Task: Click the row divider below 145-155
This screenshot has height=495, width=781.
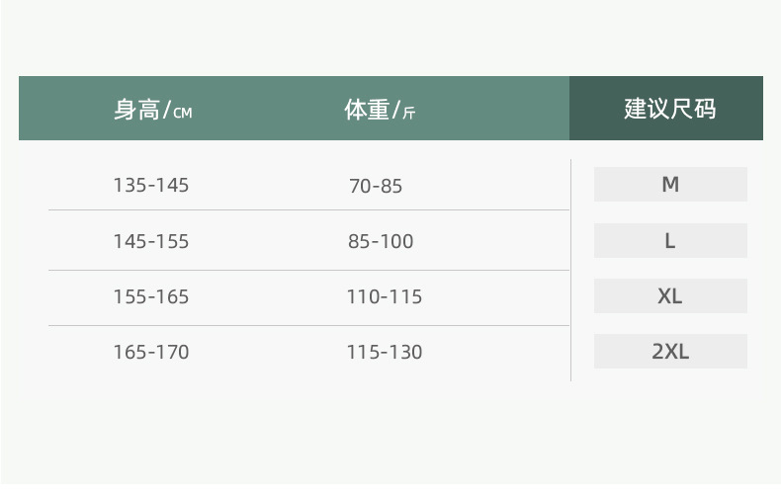Action: (308, 270)
